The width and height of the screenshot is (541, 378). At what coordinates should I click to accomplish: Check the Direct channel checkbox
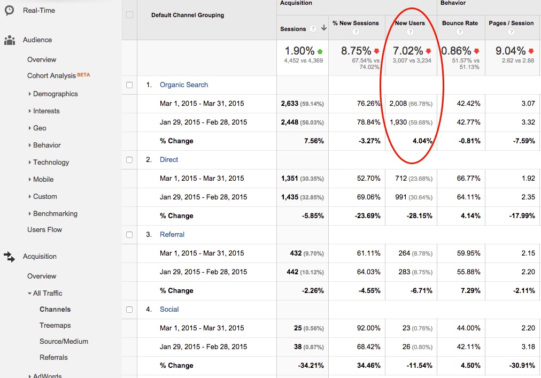tap(129, 160)
